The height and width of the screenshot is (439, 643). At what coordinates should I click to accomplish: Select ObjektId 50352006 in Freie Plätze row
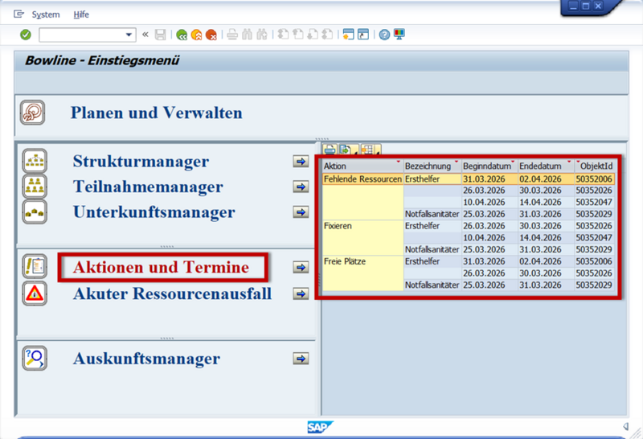coord(594,261)
